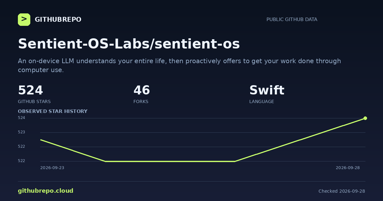The width and height of the screenshot is (383, 201).
Task: Click the 2026-09-28 end date axis label
Action: 348,168
